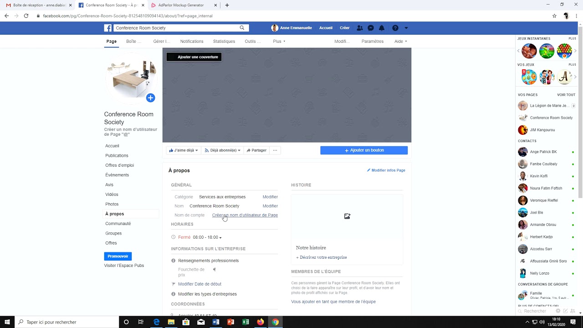Reload the page with the browser refresh icon
Image resolution: width=583 pixels, height=328 pixels.
coord(26,15)
